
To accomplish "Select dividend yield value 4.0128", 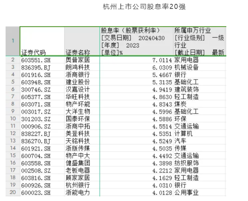I will pyautogui.click(x=137, y=193).
